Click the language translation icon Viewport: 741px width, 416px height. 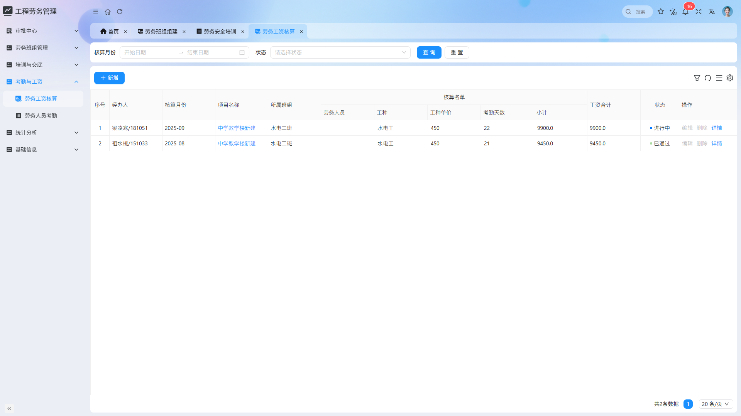click(712, 12)
